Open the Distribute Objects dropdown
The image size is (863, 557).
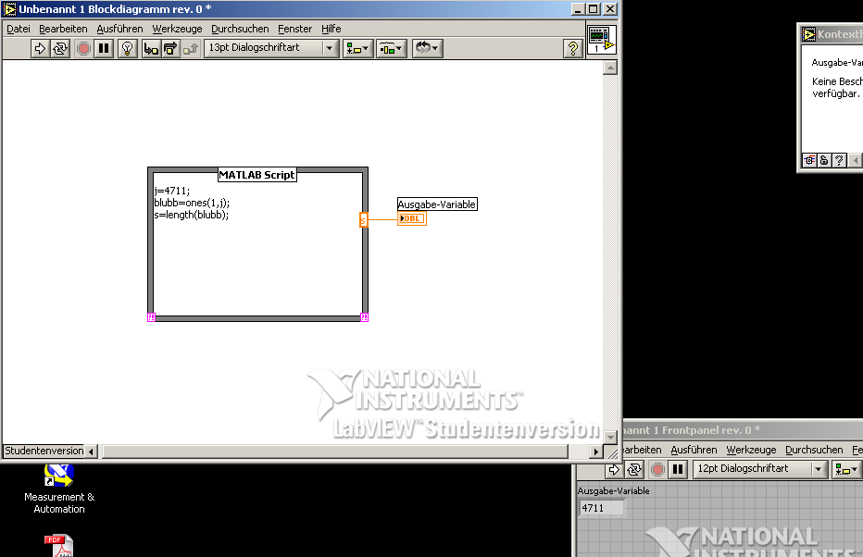[392, 48]
